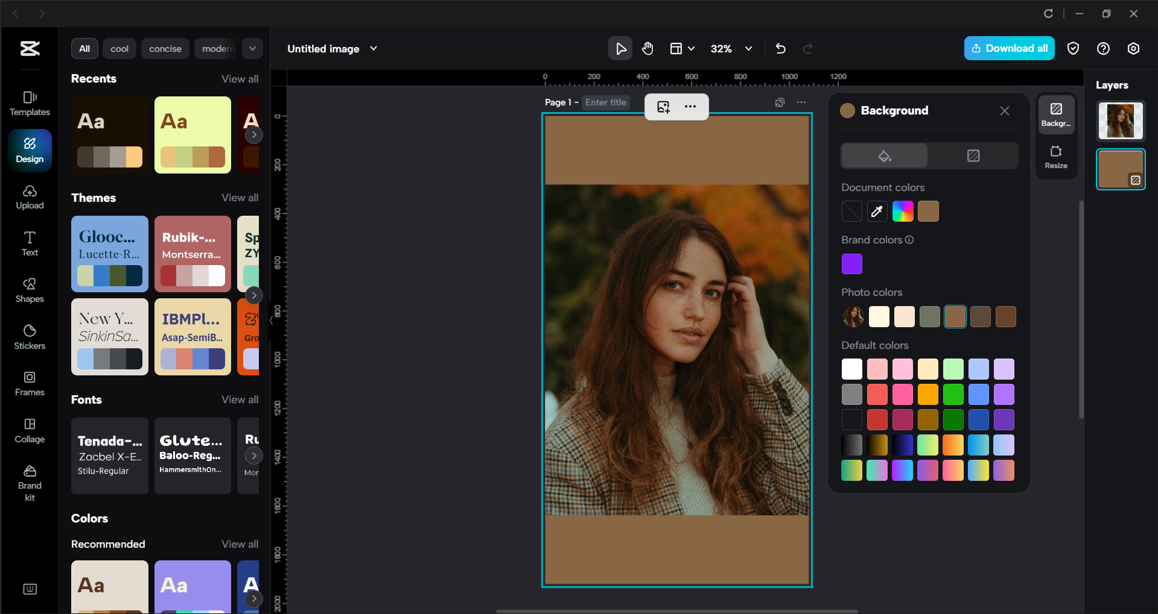Select the portrait photo layer thumbnail
The image size is (1158, 614).
point(1120,121)
